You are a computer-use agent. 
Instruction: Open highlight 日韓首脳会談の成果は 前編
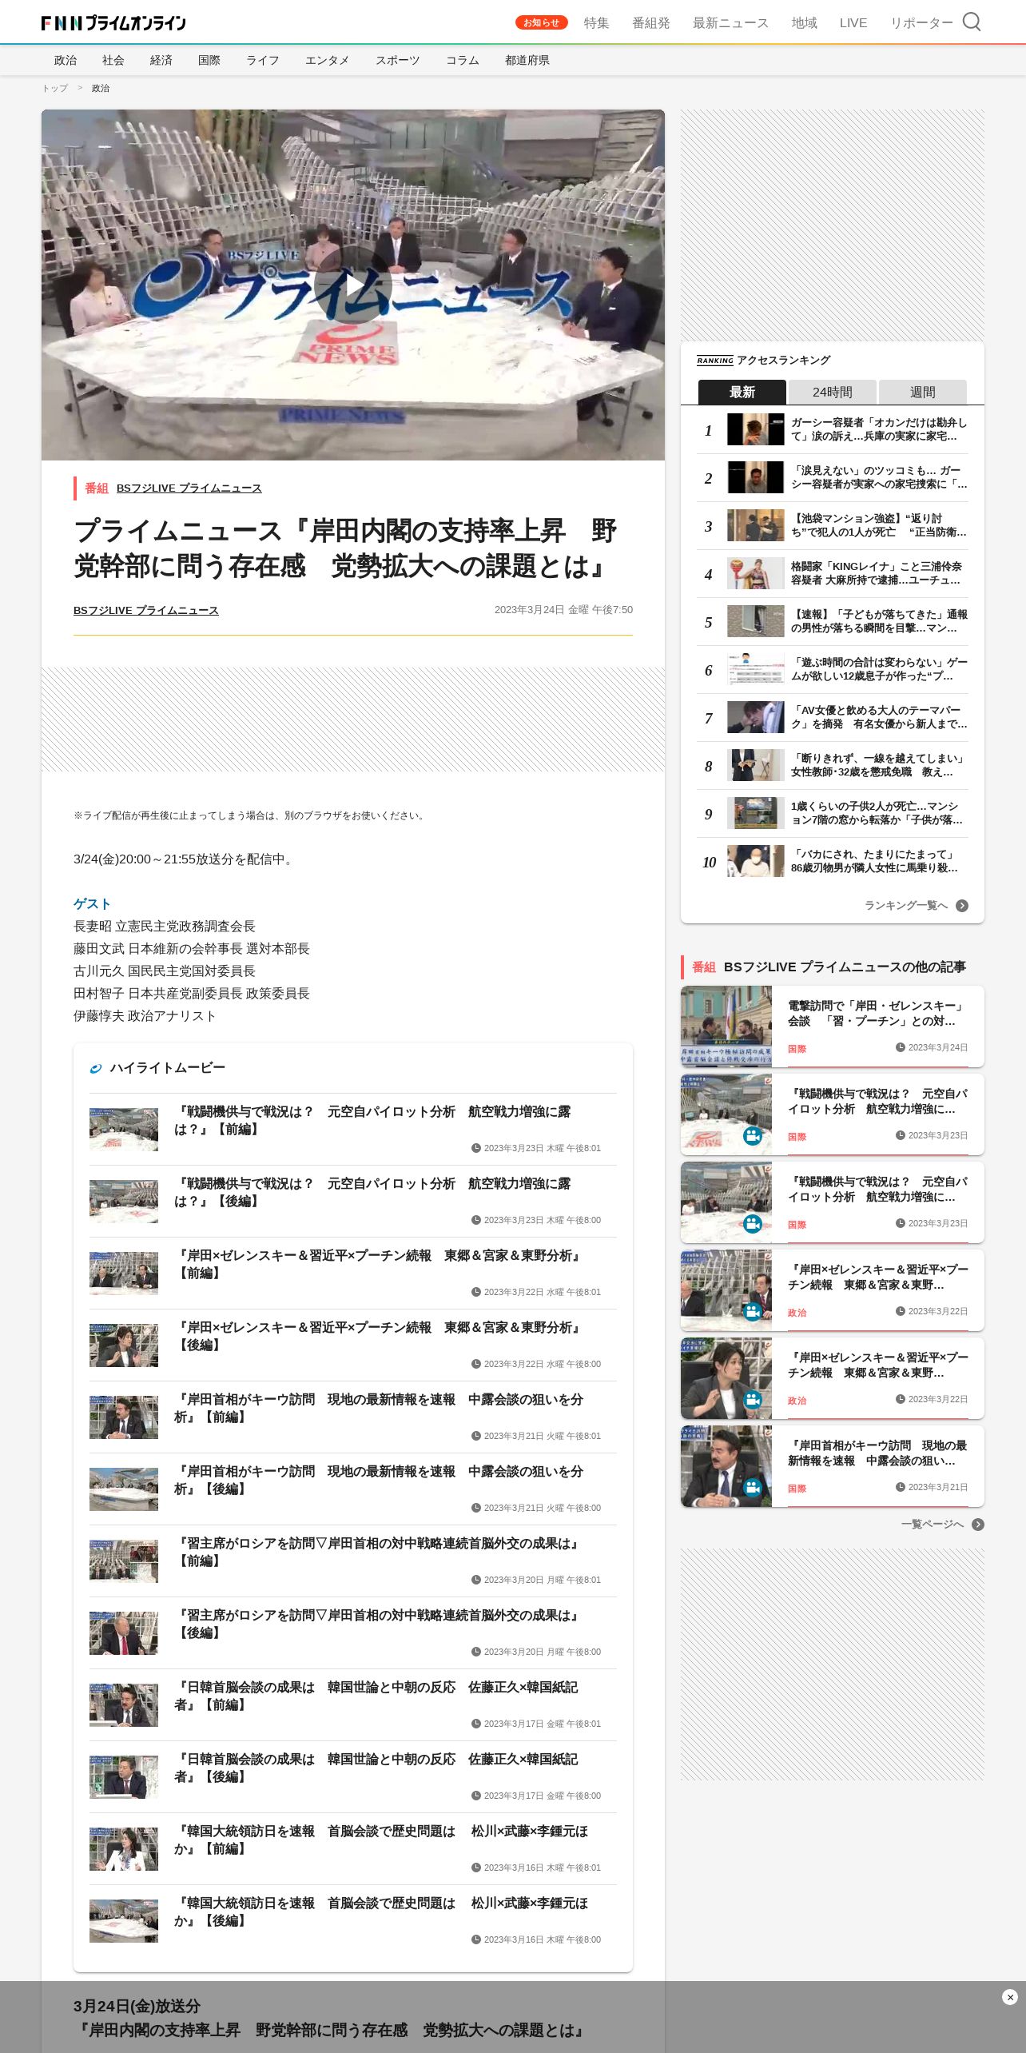click(352, 1704)
